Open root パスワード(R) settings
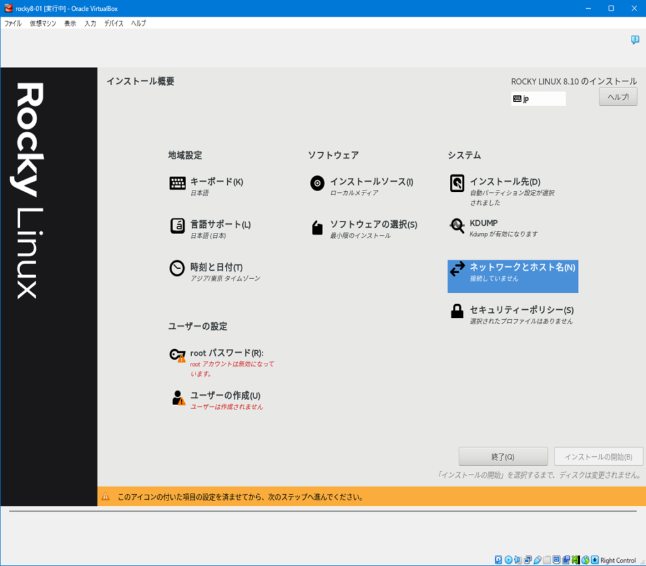646x566 pixels. point(226,353)
